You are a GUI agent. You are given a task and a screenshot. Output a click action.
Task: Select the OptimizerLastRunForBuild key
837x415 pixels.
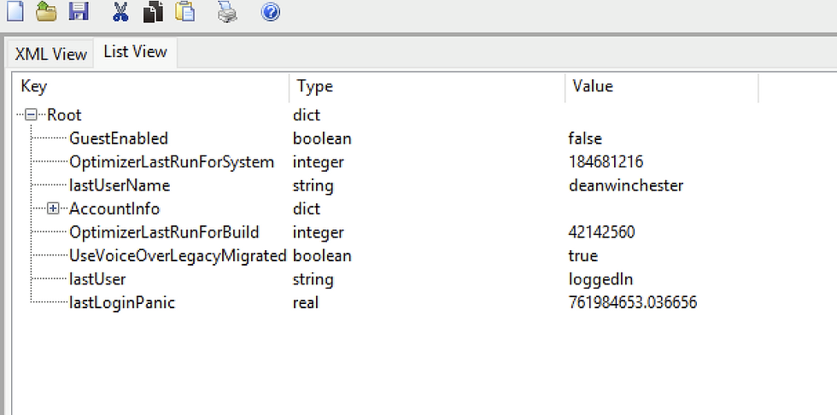(x=164, y=232)
